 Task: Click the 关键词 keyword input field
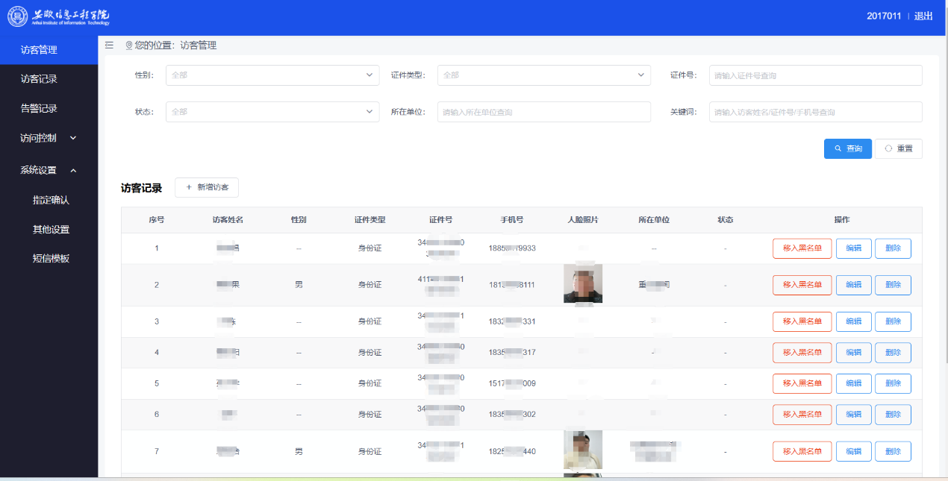815,112
